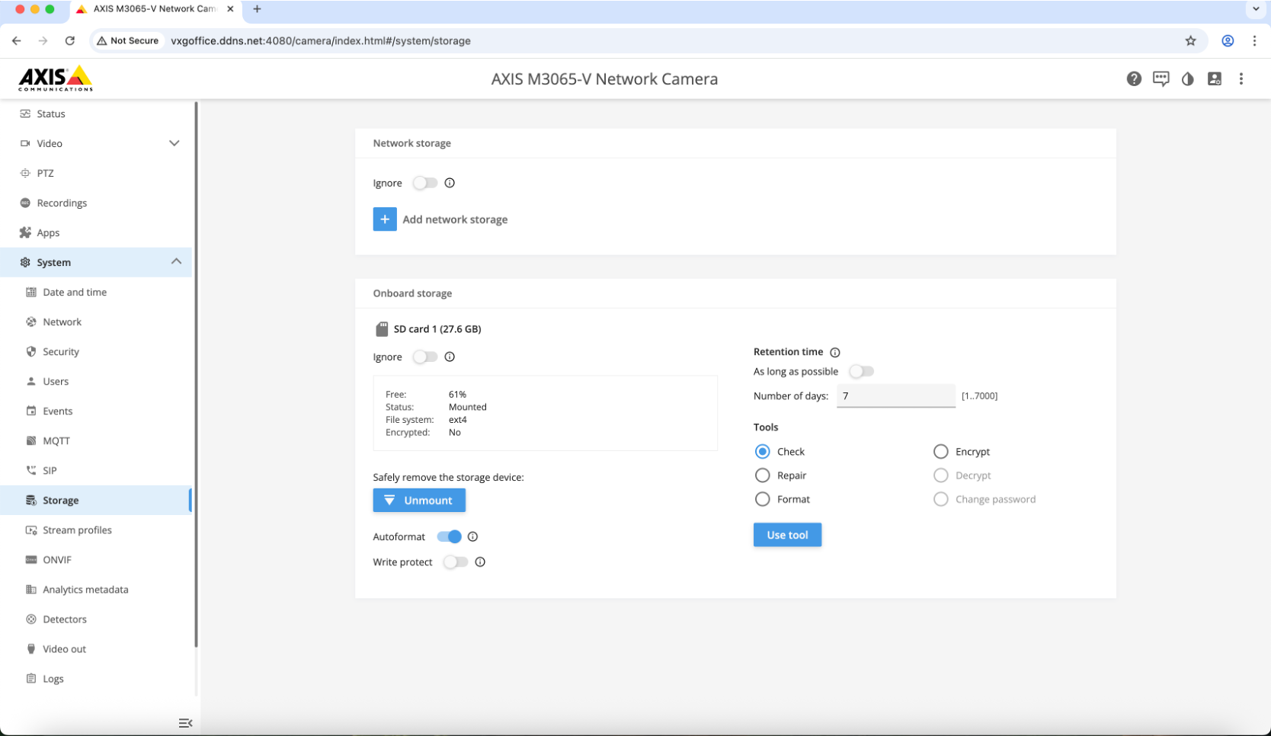
Task: Select the Encrypt tool radio button
Action: tap(941, 452)
